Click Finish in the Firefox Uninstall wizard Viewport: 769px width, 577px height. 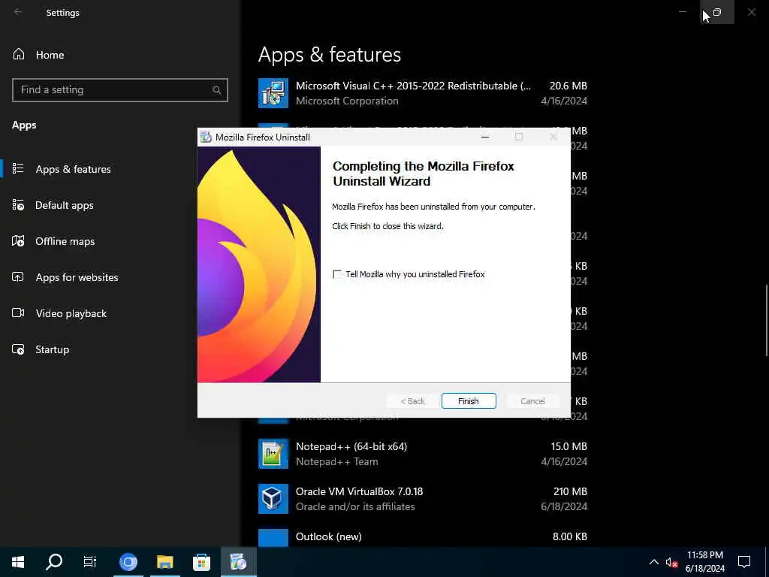coord(469,401)
